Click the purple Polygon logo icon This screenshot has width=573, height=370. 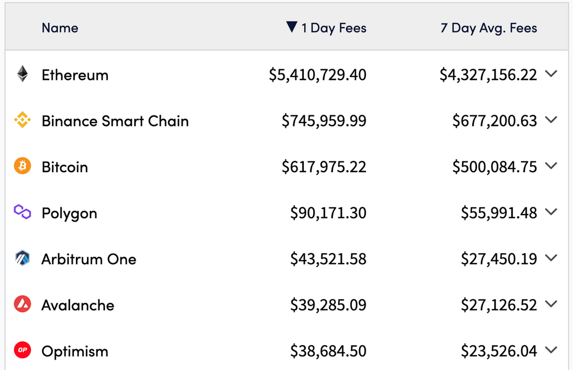(22, 213)
